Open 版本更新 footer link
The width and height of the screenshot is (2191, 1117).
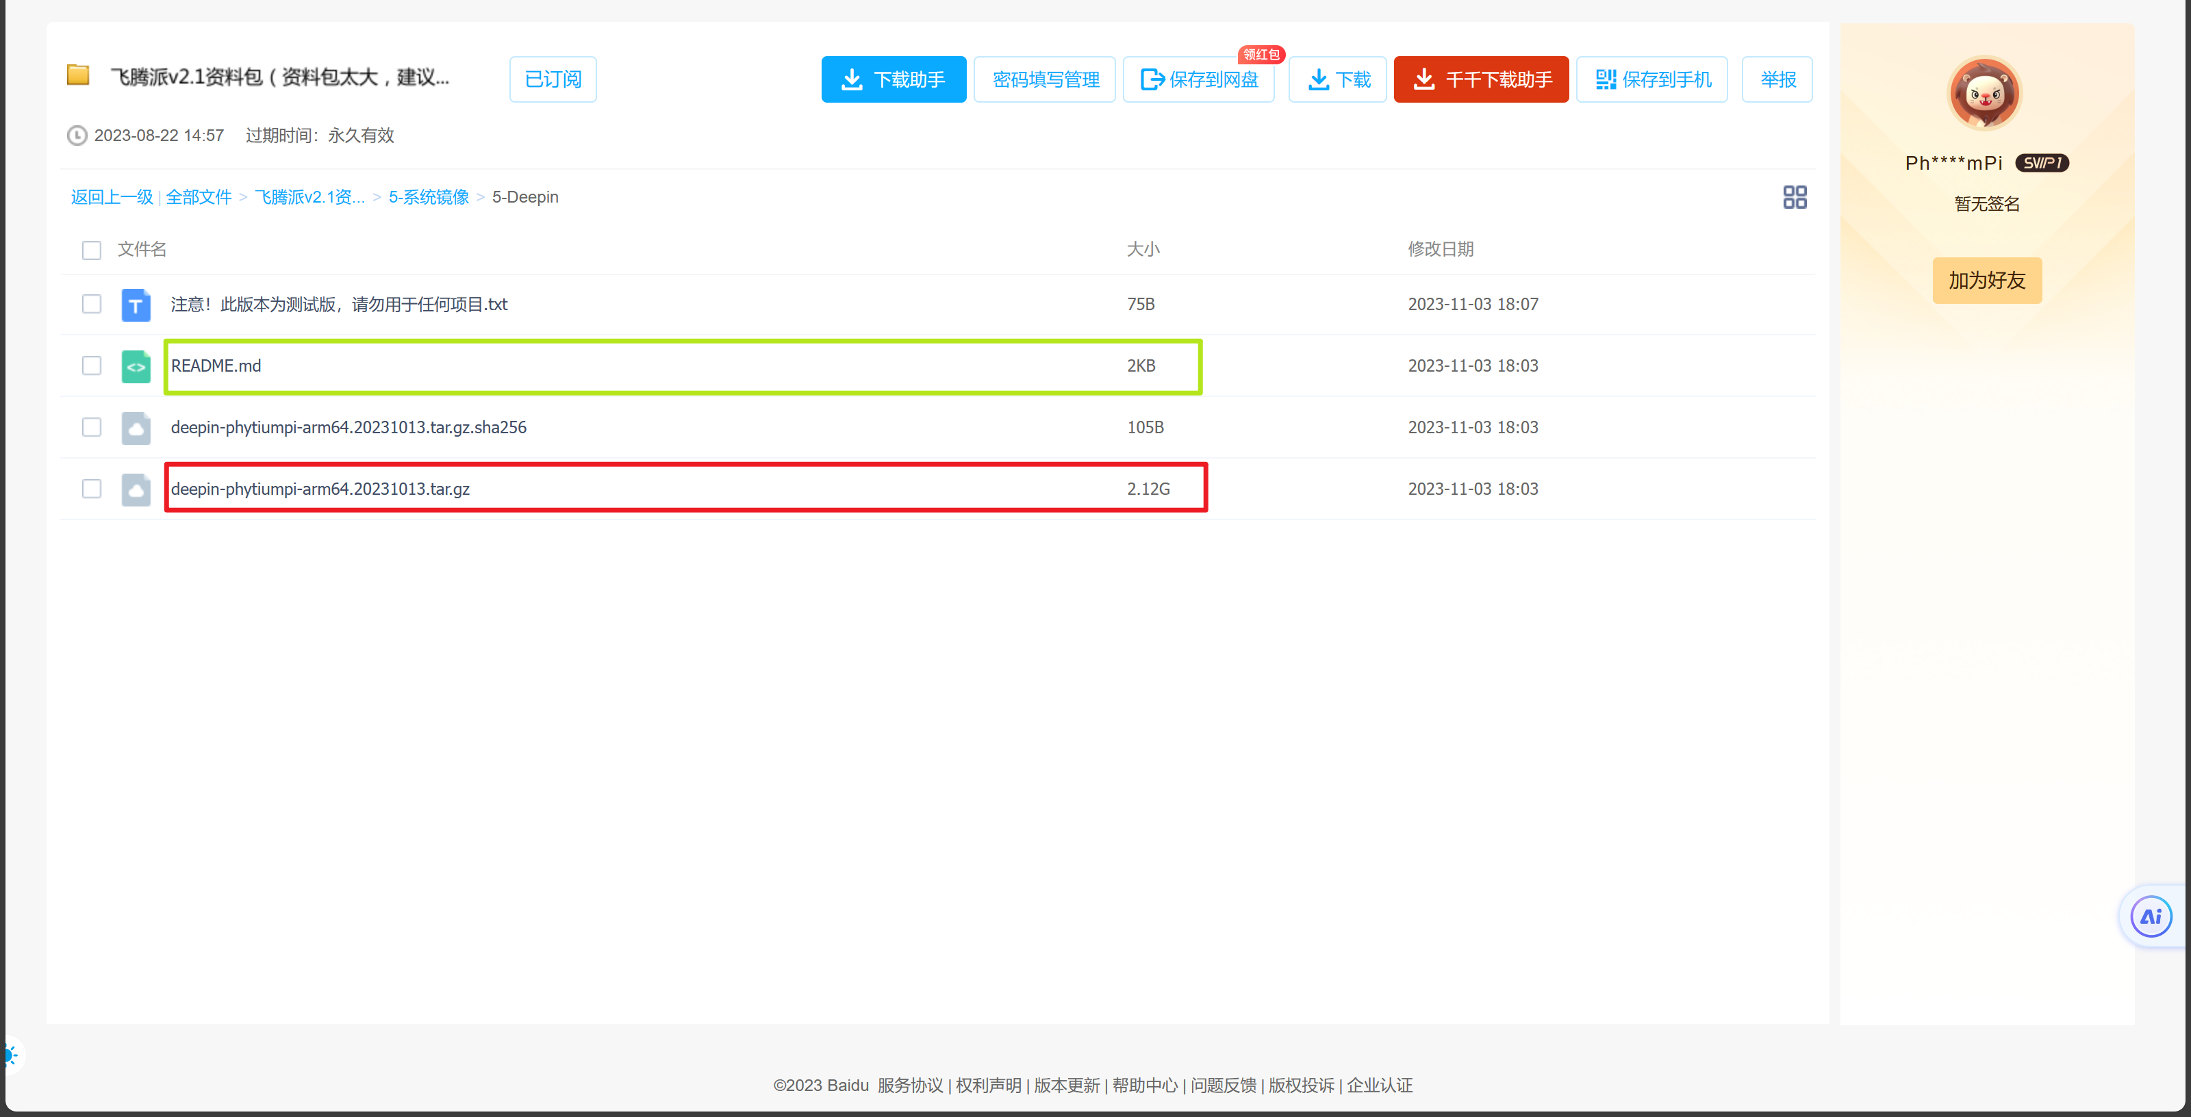coord(1067,1086)
